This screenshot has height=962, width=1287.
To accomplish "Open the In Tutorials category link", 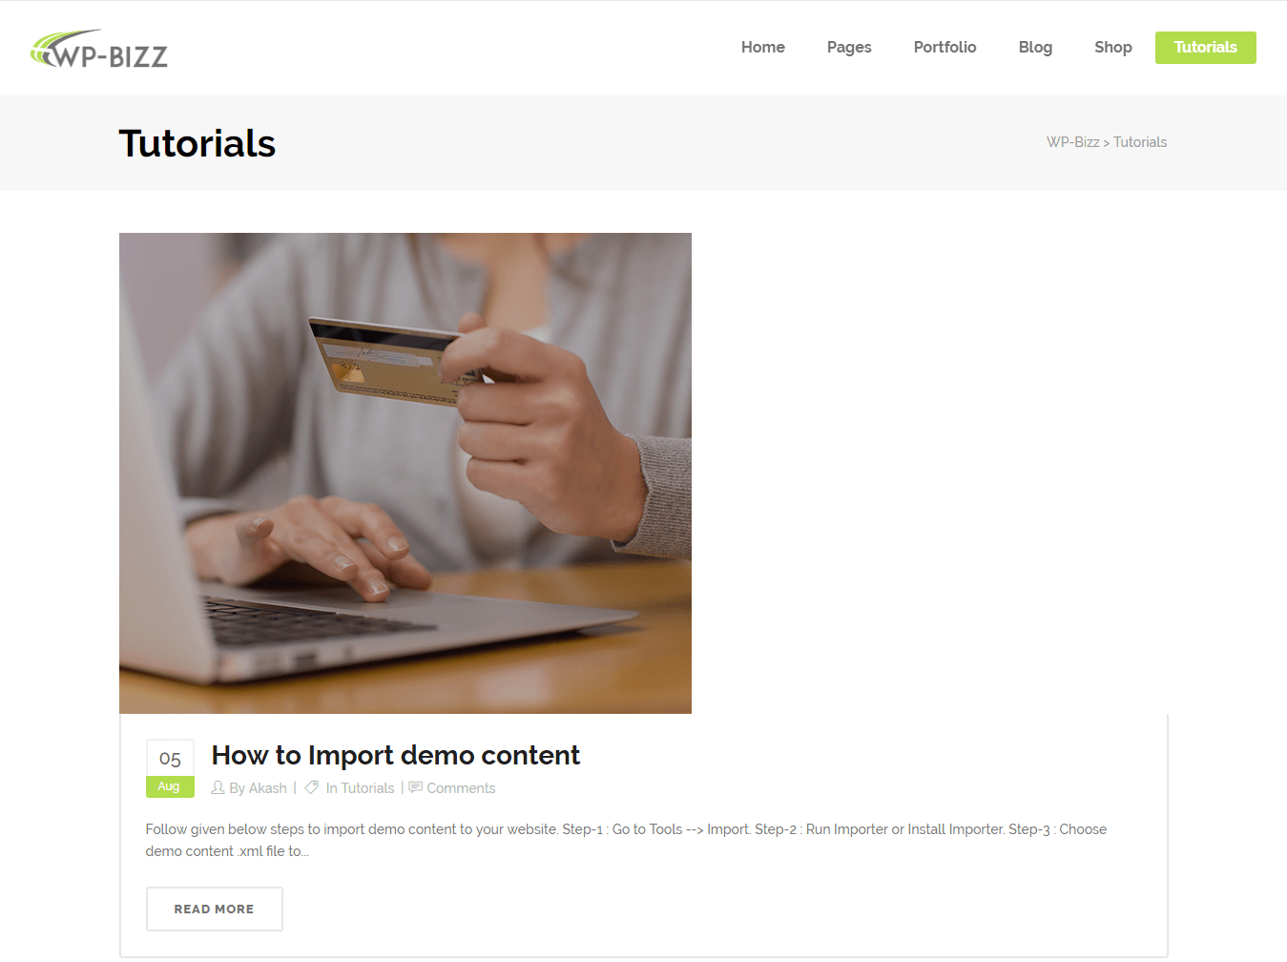I will (x=360, y=788).
